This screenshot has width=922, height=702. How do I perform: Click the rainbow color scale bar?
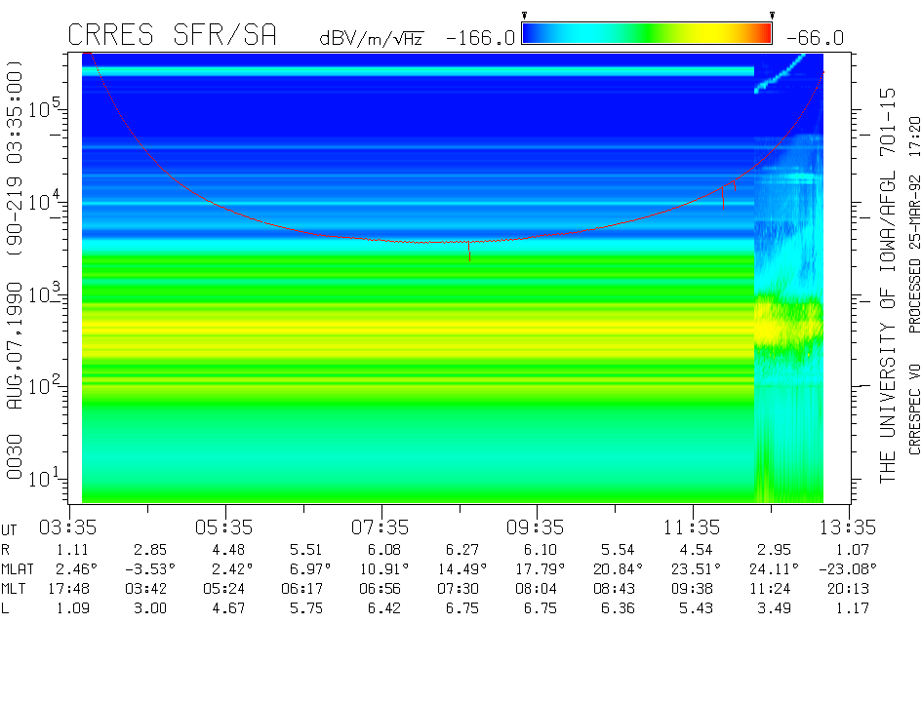pyautogui.click(x=647, y=34)
